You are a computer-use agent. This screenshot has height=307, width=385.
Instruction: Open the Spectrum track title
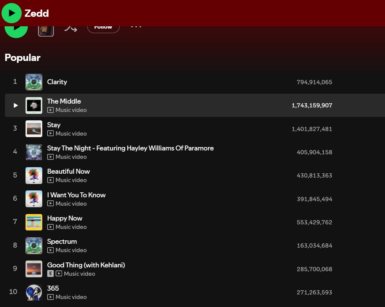point(62,241)
